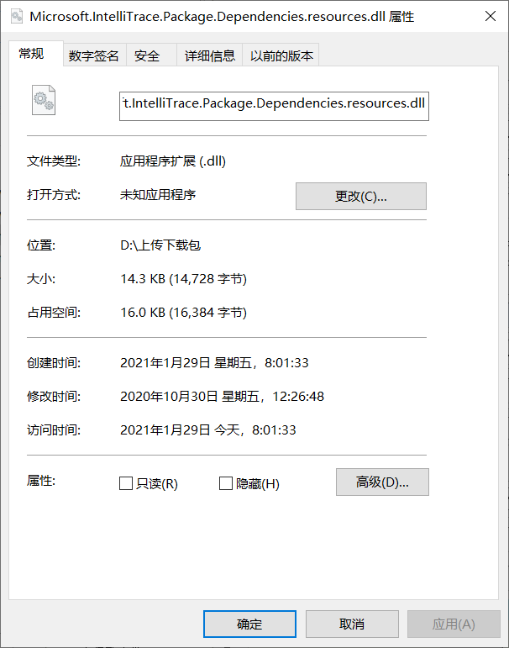The image size is (509, 648).
Task: Select the location text D:\上传下载包
Action: click(x=160, y=245)
